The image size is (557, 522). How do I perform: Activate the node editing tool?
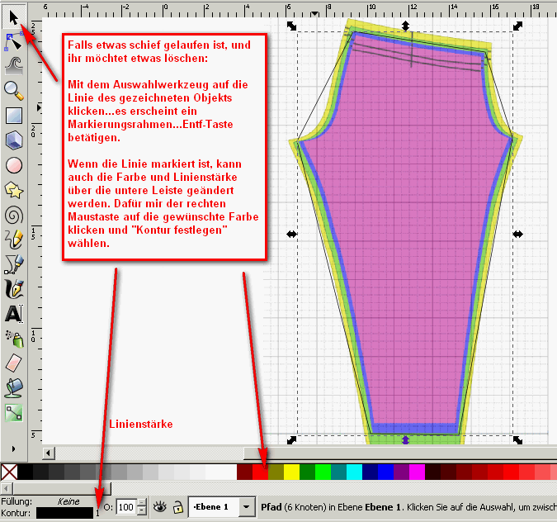[13, 39]
